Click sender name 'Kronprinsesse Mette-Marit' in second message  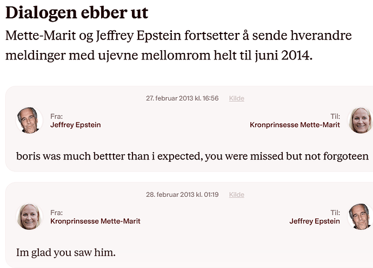click(x=95, y=221)
